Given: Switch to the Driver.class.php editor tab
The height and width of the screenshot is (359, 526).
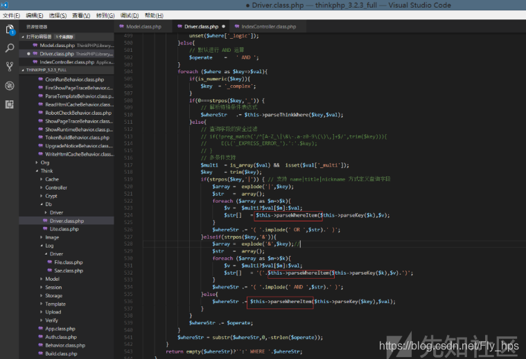Looking at the screenshot, I should click(201, 26).
